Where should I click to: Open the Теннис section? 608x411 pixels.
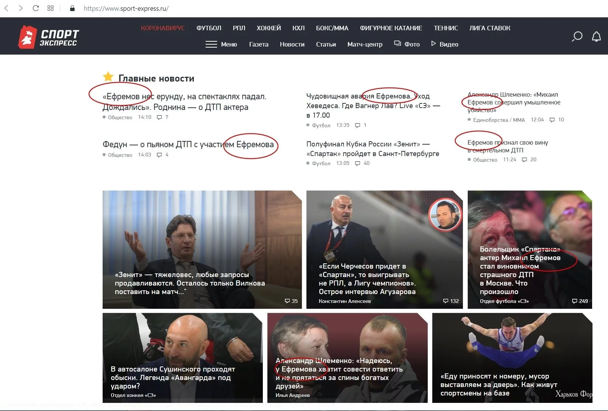[446, 28]
